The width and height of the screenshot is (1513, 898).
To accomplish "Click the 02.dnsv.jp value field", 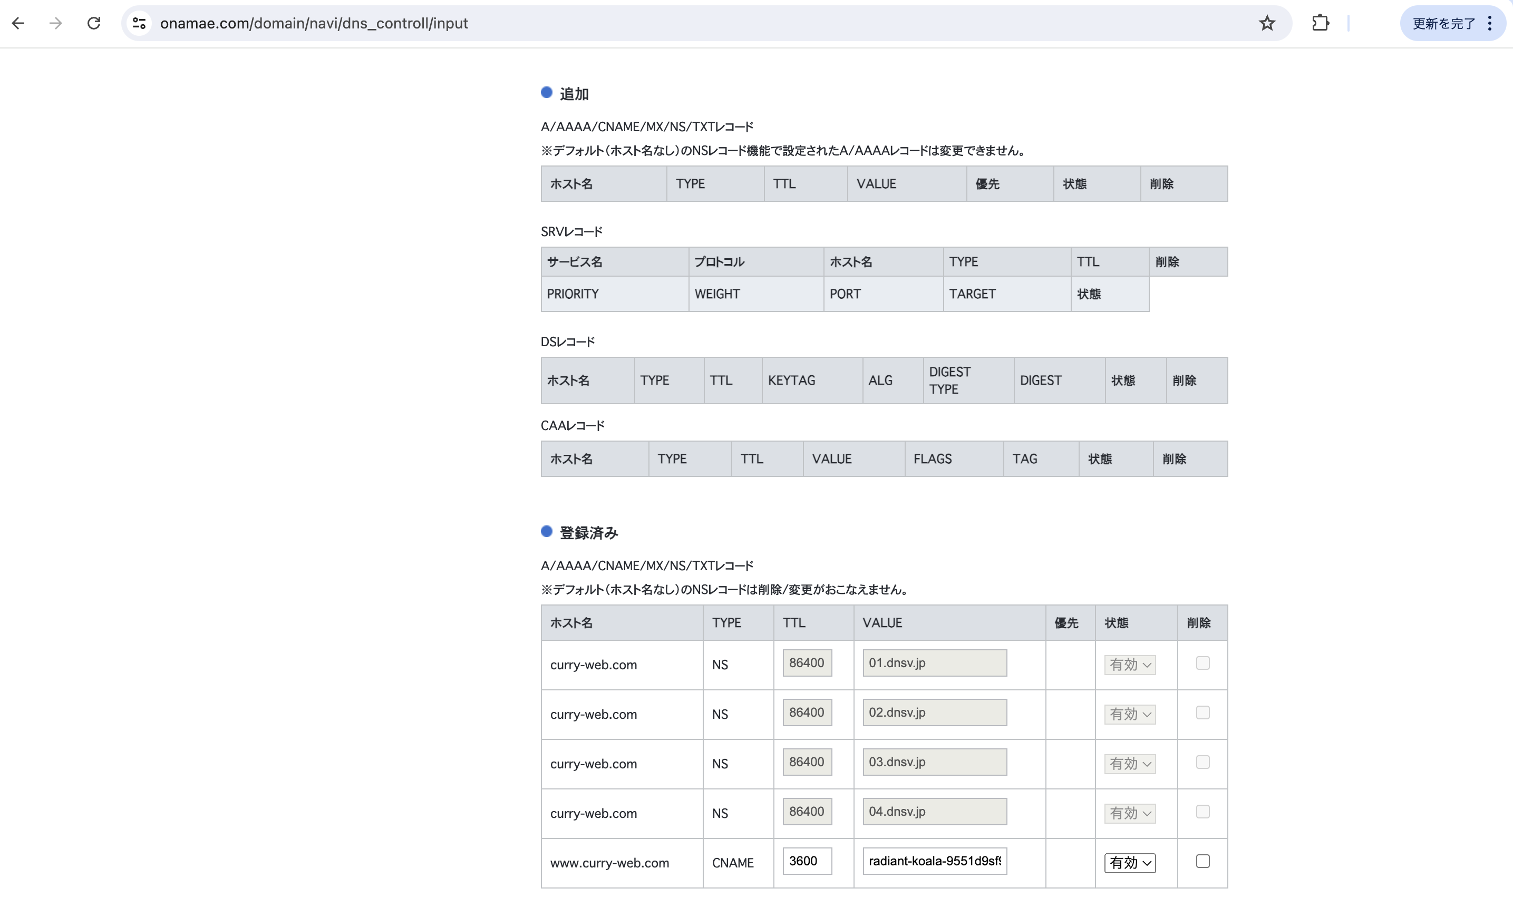I will click(x=935, y=712).
